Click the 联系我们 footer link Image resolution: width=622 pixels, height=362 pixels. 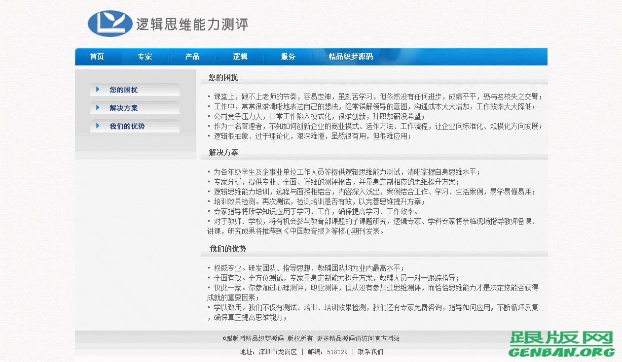[370, 352]
